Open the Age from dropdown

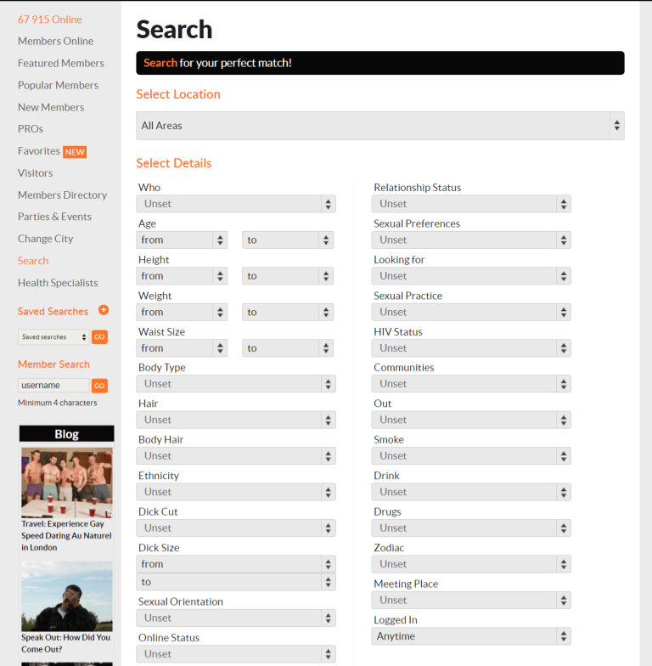183,240
